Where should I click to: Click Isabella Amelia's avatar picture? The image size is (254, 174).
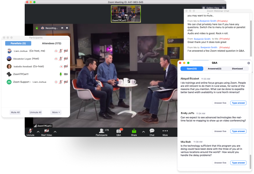click(x=9, y=66)
